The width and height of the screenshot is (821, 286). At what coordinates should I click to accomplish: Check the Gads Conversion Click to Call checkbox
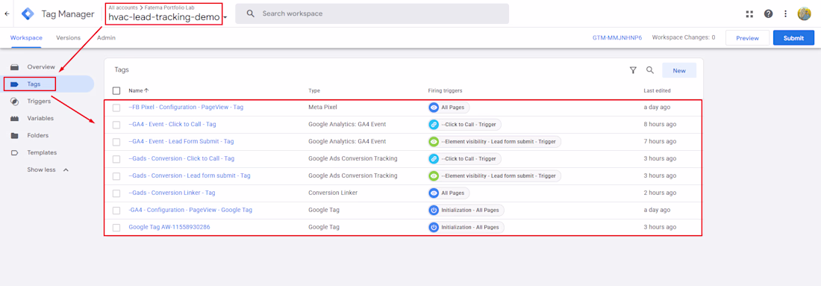116,159
